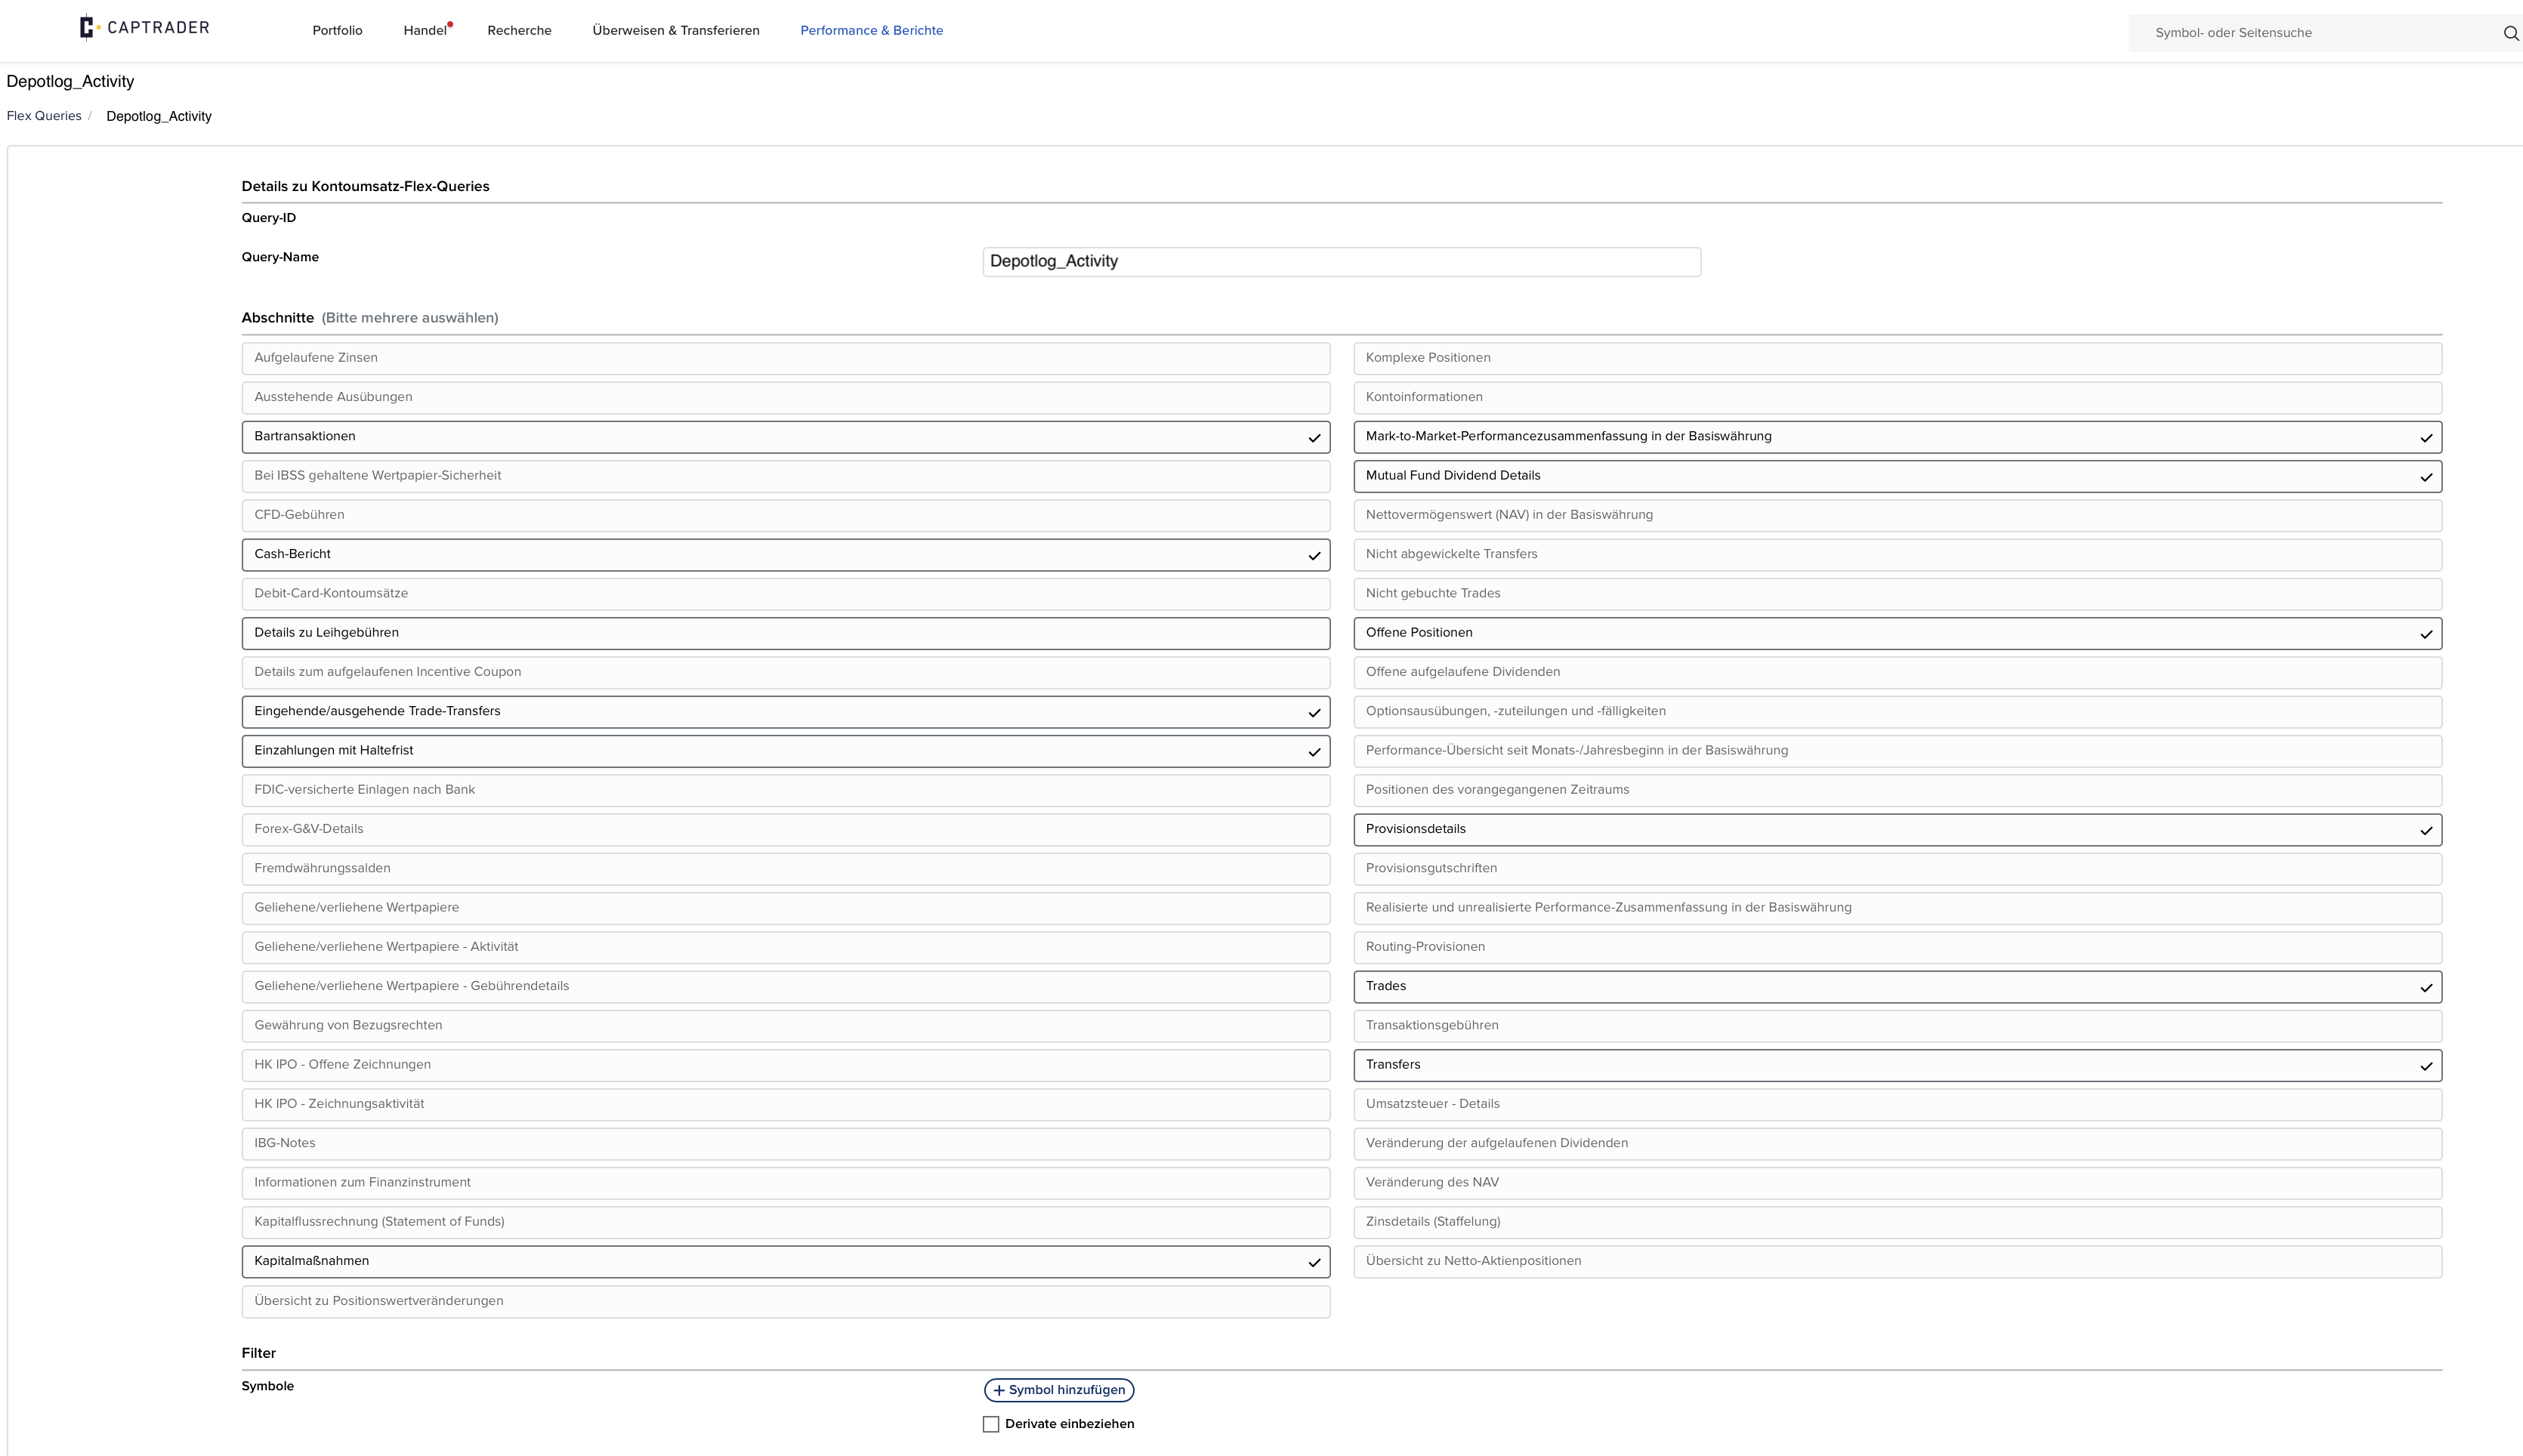This screenshot has height=1456, width=2523.
Task: Select Realisierte und unrealisierte Performance-Zusammenfassung
Action: [1897, 908]
